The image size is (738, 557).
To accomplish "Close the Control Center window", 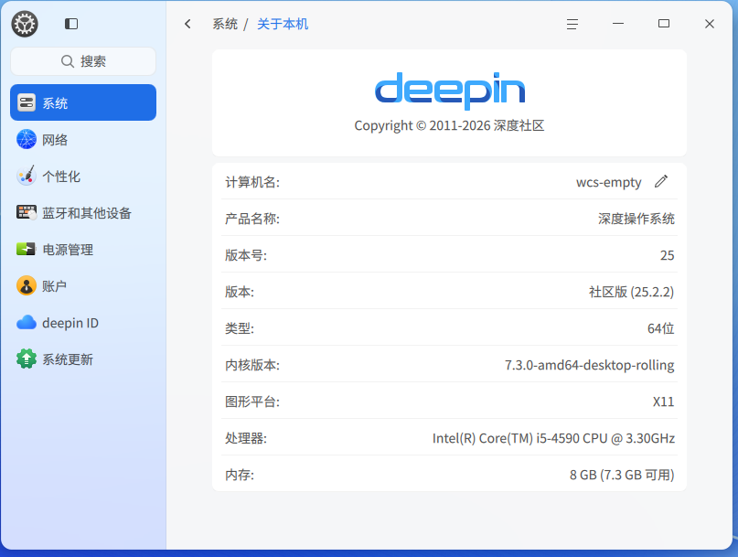I will tap(710, 24).
